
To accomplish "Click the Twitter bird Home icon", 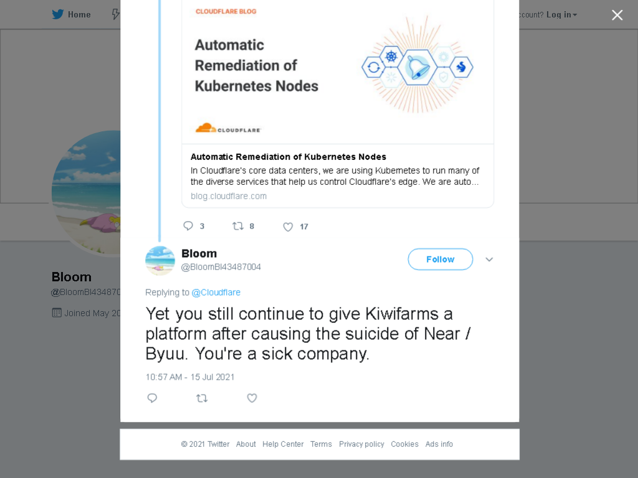I will point(58,14).
